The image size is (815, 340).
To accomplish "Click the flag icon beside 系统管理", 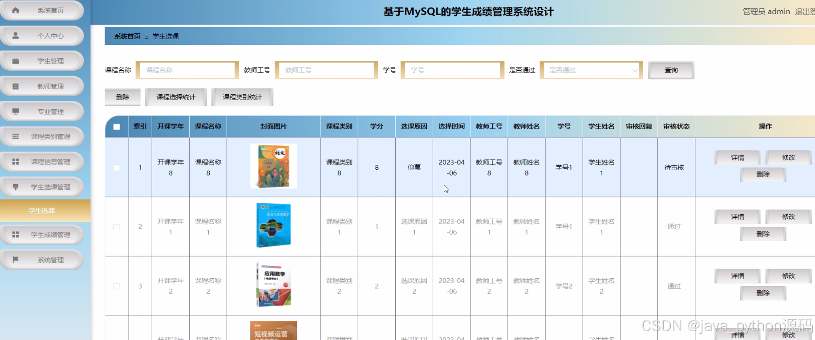I will point(16,260).
